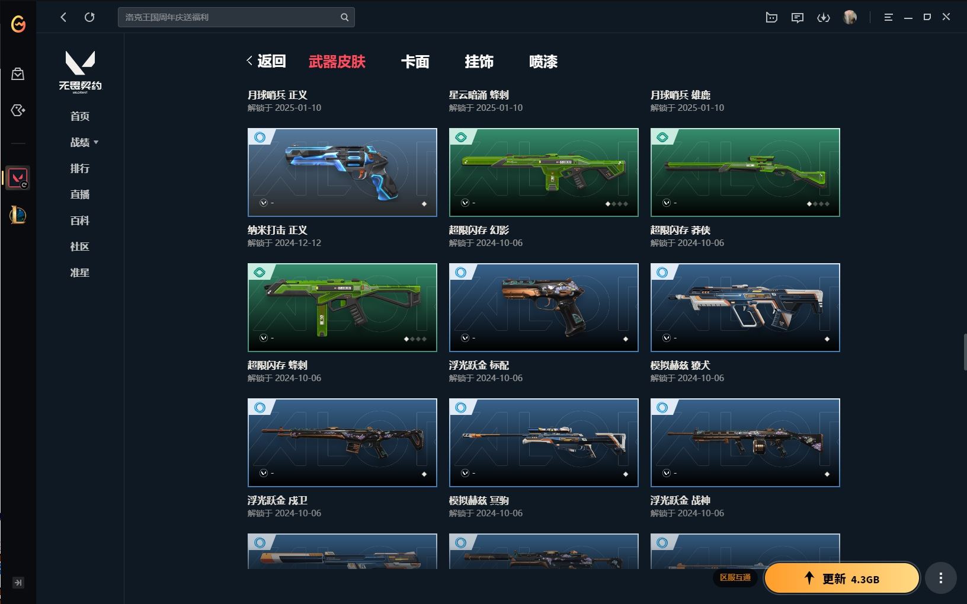Image resolution: width=967 pixels, height=604 pixels.
Task: Click the level diamond on 模拟赫兹 獠犬 card
Action: click(827, 339)
